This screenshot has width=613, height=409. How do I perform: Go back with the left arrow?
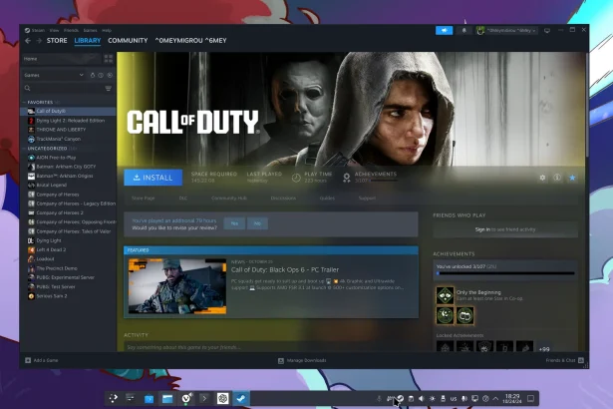click(27, 41)
